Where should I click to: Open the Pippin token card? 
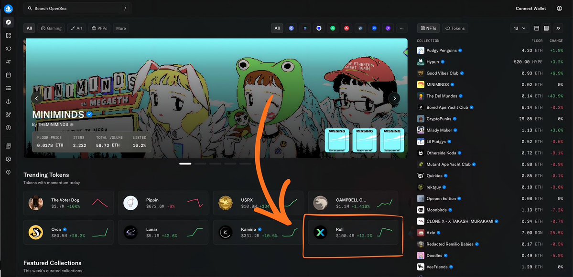[163, 203]
